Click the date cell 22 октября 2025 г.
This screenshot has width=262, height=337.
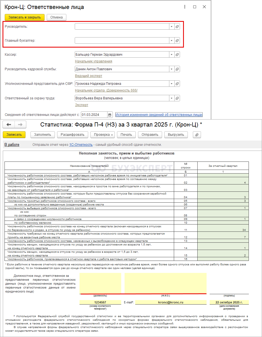pos(229,302)
